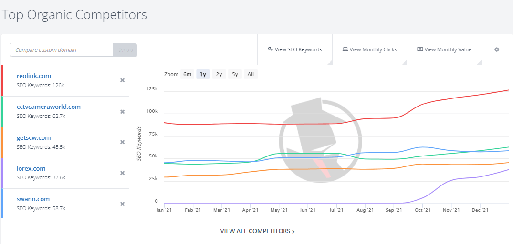
Task: Remove lorex.com with its X icon
Action: click(122, 173)
